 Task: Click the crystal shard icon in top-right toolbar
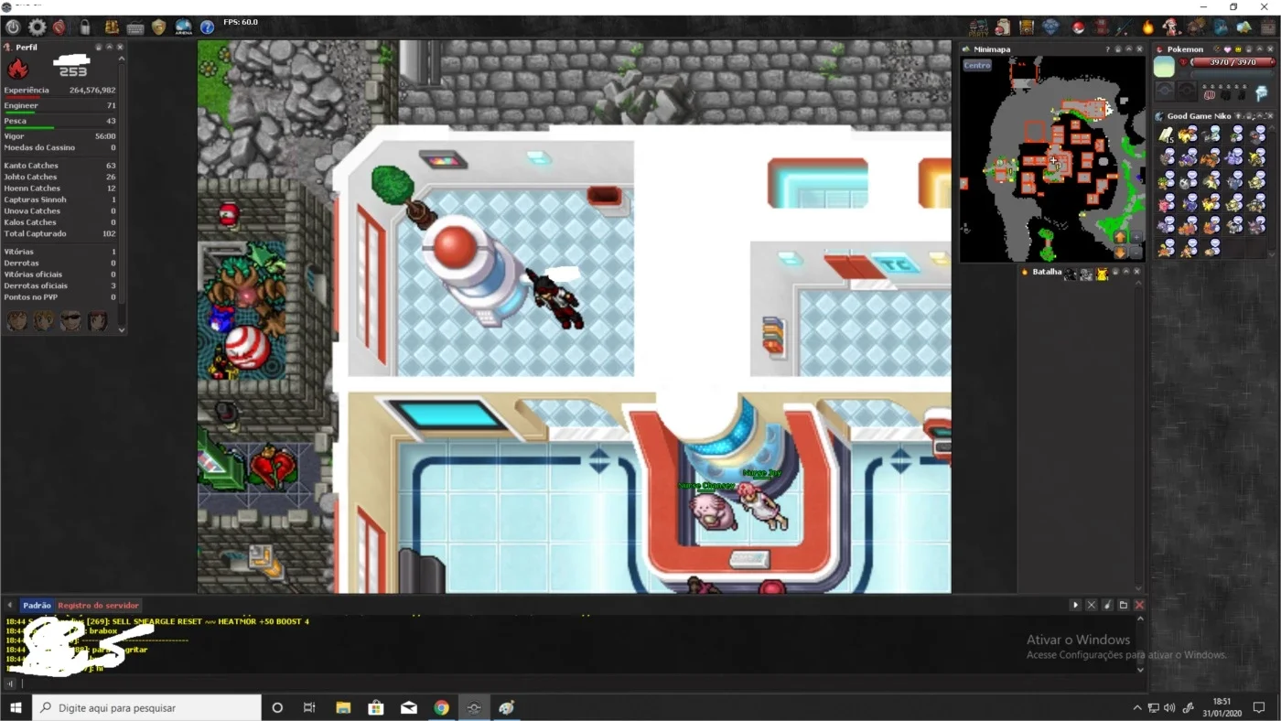[1243, 27]
